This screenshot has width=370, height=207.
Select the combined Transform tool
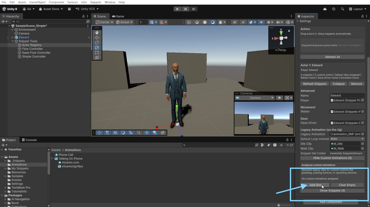[97, 58]
